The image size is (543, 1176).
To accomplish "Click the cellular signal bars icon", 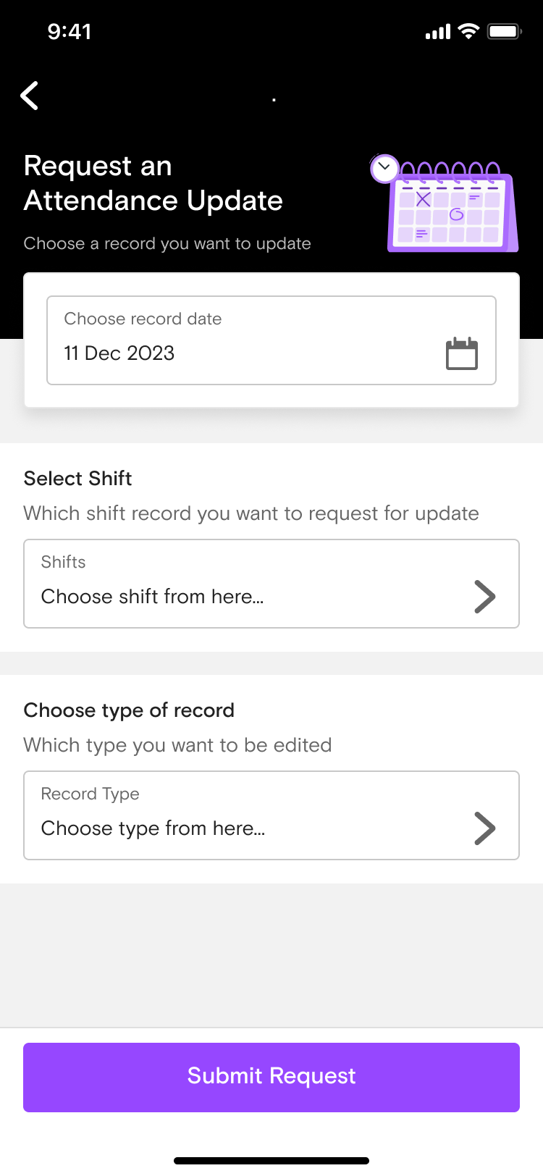I will click(438, 32).
